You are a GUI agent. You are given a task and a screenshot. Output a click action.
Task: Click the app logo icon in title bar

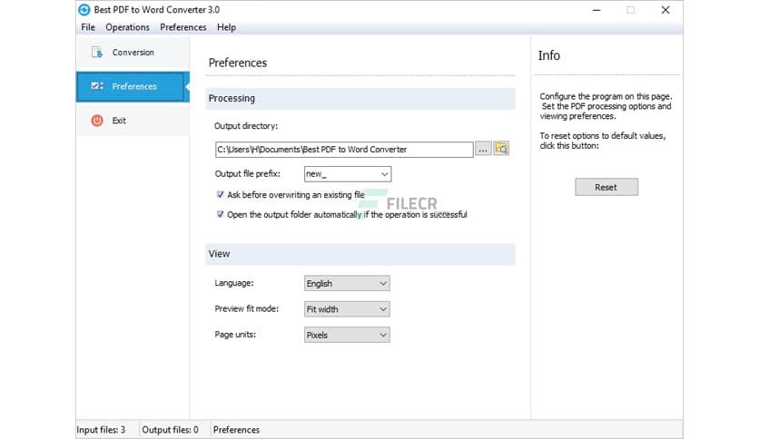84,10
